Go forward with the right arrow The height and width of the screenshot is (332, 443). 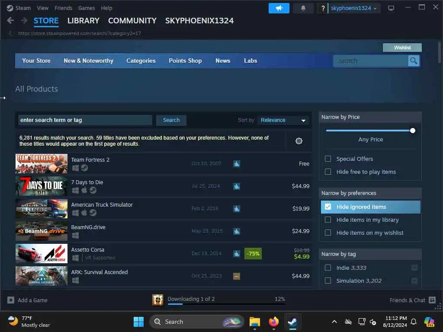[24, 20]
